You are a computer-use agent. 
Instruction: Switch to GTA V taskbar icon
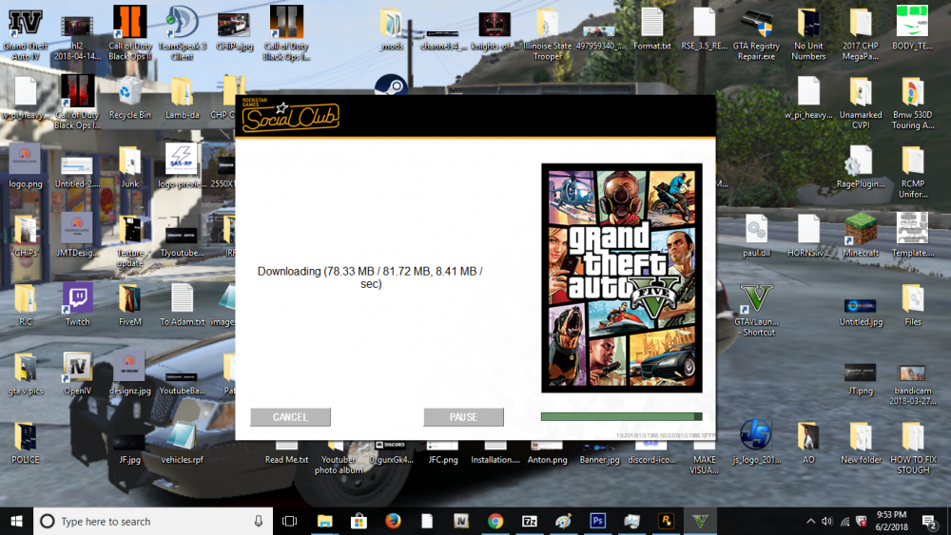tap(700, 521)
